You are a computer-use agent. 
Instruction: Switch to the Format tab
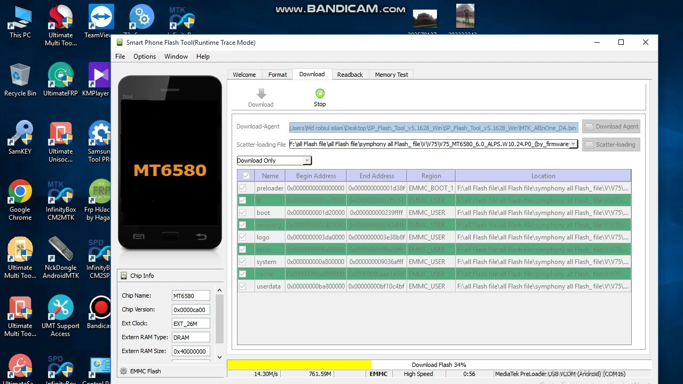tap(277, 75)
